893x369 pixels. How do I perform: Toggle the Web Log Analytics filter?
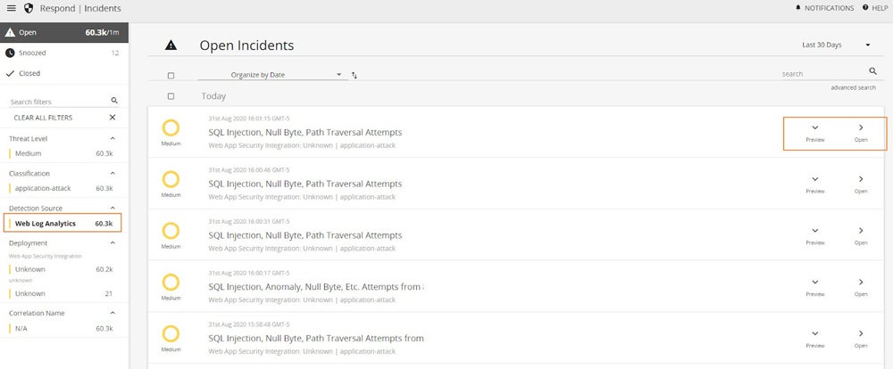click(x=63, y=223)
